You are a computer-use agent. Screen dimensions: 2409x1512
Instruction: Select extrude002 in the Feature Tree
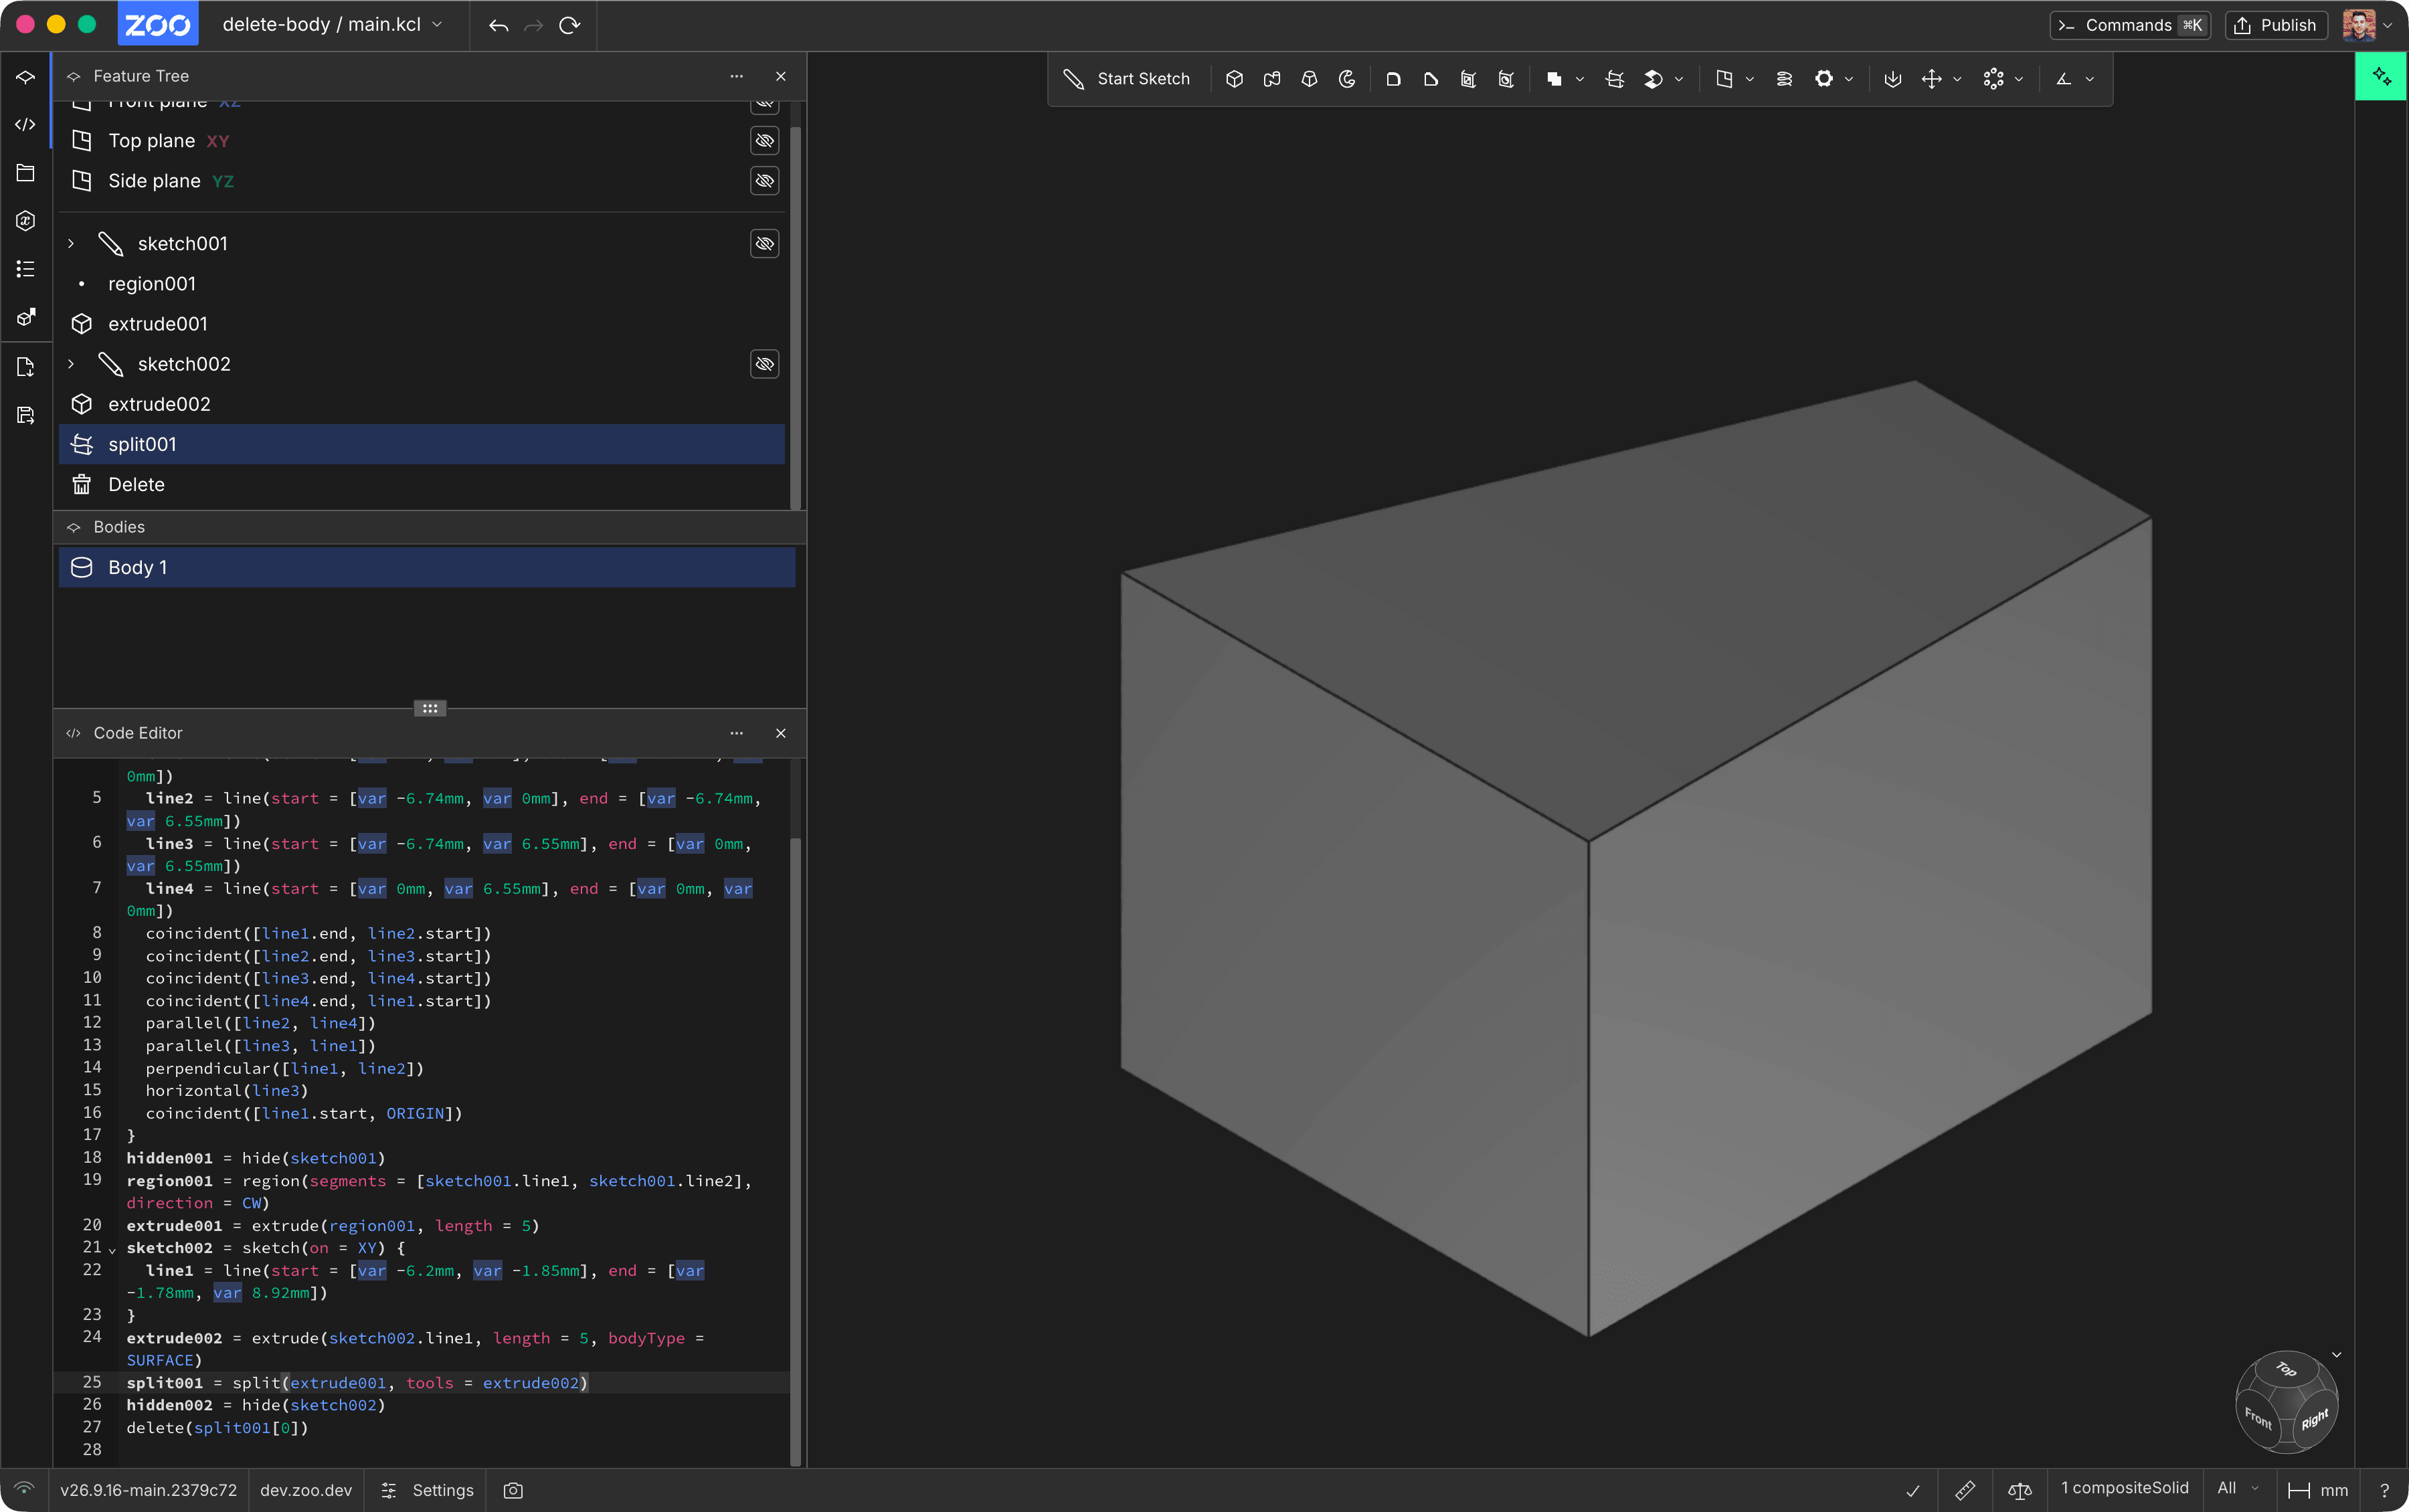point(422,404)
